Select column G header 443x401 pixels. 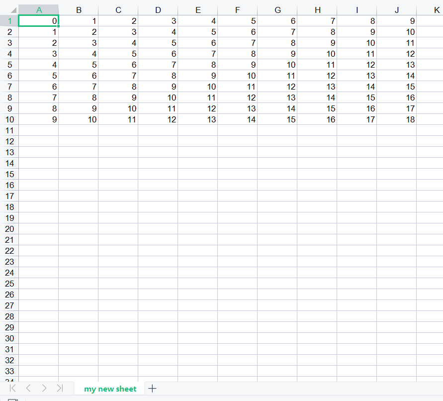coord(277,10)
